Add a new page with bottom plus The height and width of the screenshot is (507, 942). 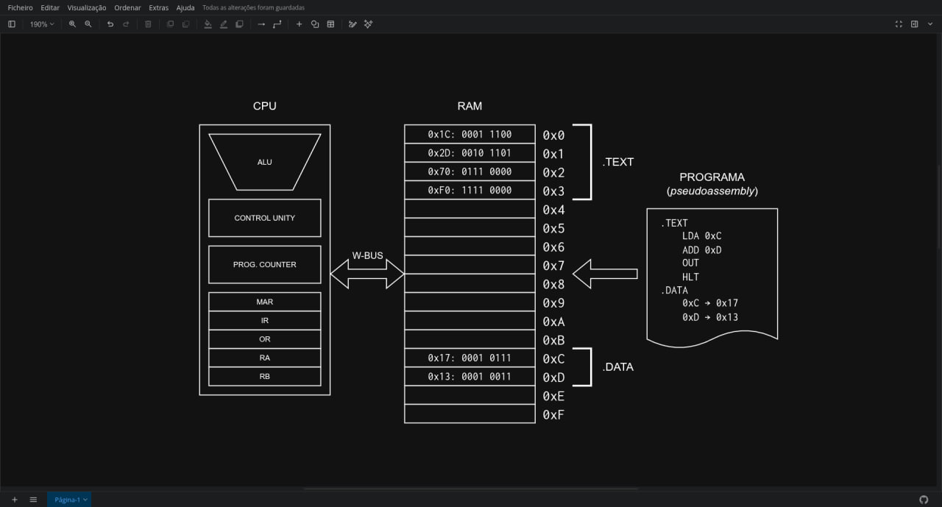14,500
